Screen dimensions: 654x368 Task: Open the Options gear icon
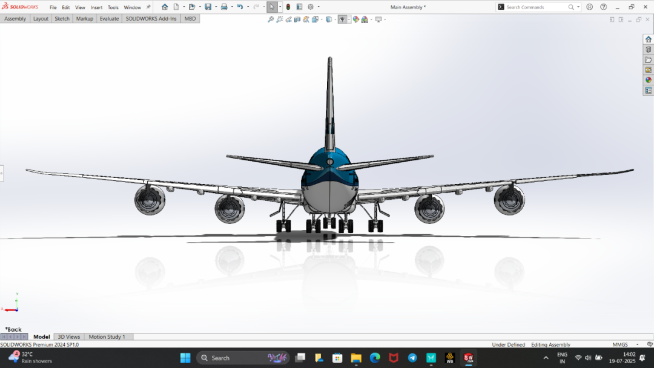[311, 7]
